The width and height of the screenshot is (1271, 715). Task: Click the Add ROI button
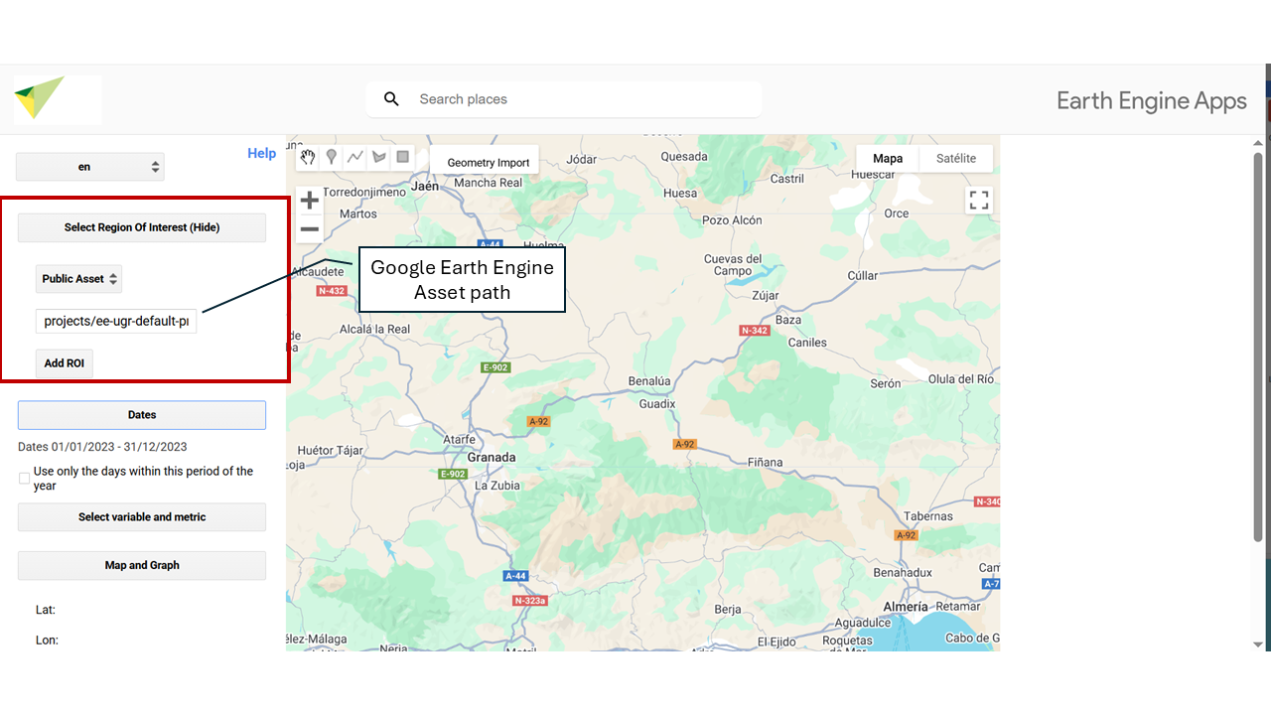(x=65, y=363)
